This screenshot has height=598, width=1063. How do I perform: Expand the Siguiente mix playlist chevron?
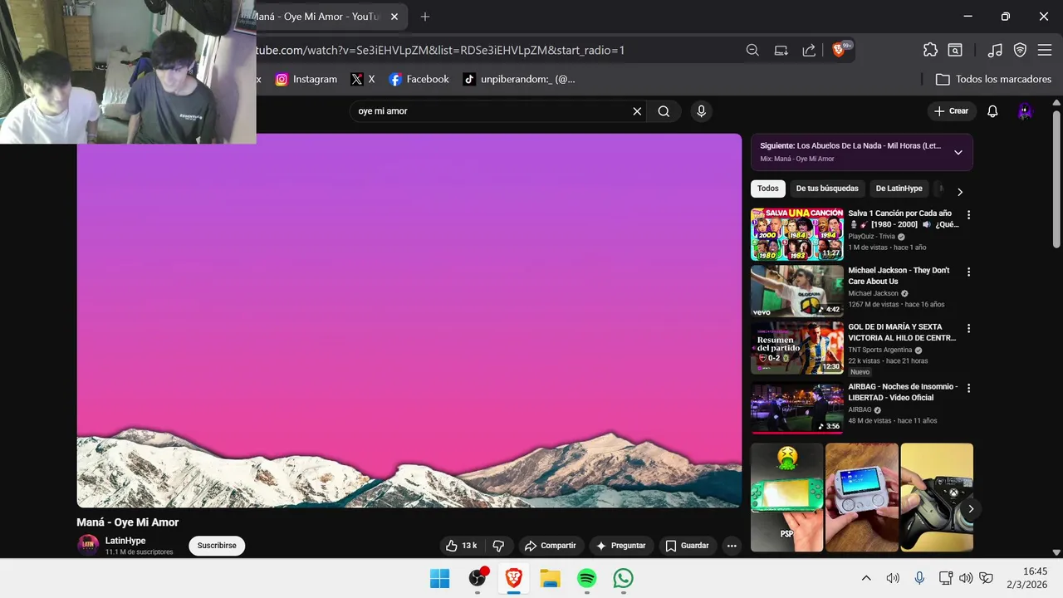click(958, 152)
